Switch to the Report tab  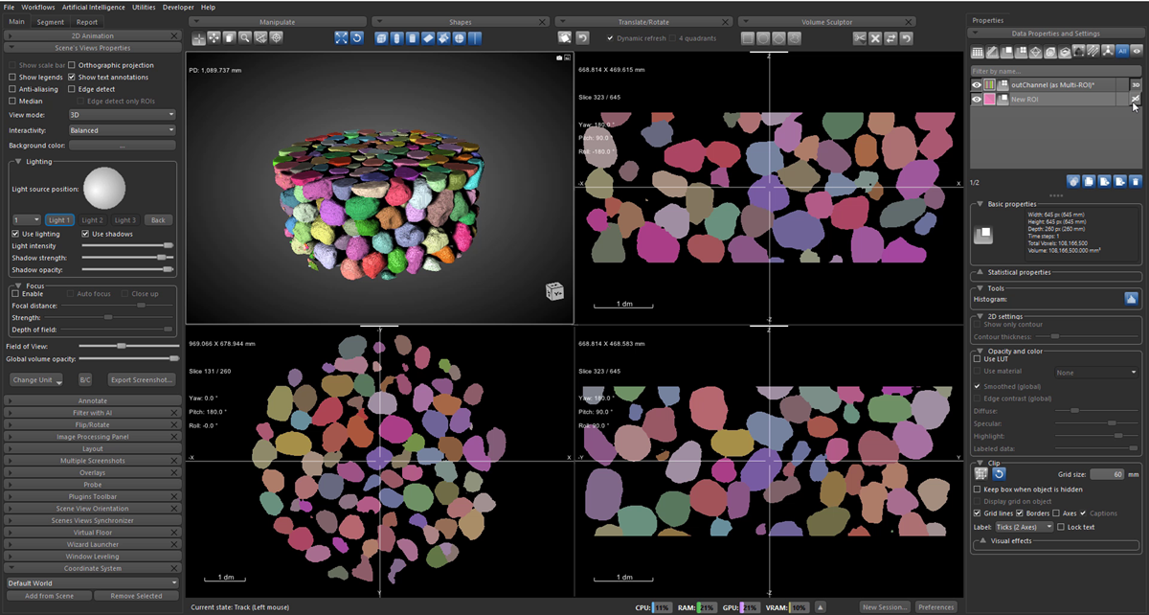(x=87, y=21)
